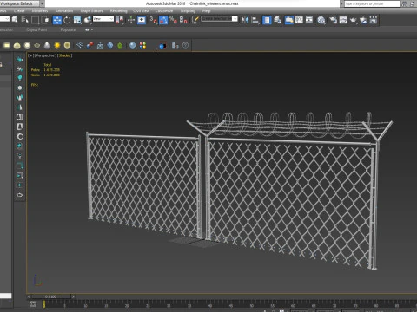417x312 pixels.
Task: Open the Customize menu
Action: coord(164,11)
